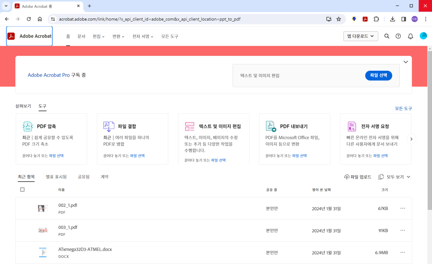Open the notifications bell icon
Image resolution: width=432 pixels, height=264 pixels.
coord(411,36)
